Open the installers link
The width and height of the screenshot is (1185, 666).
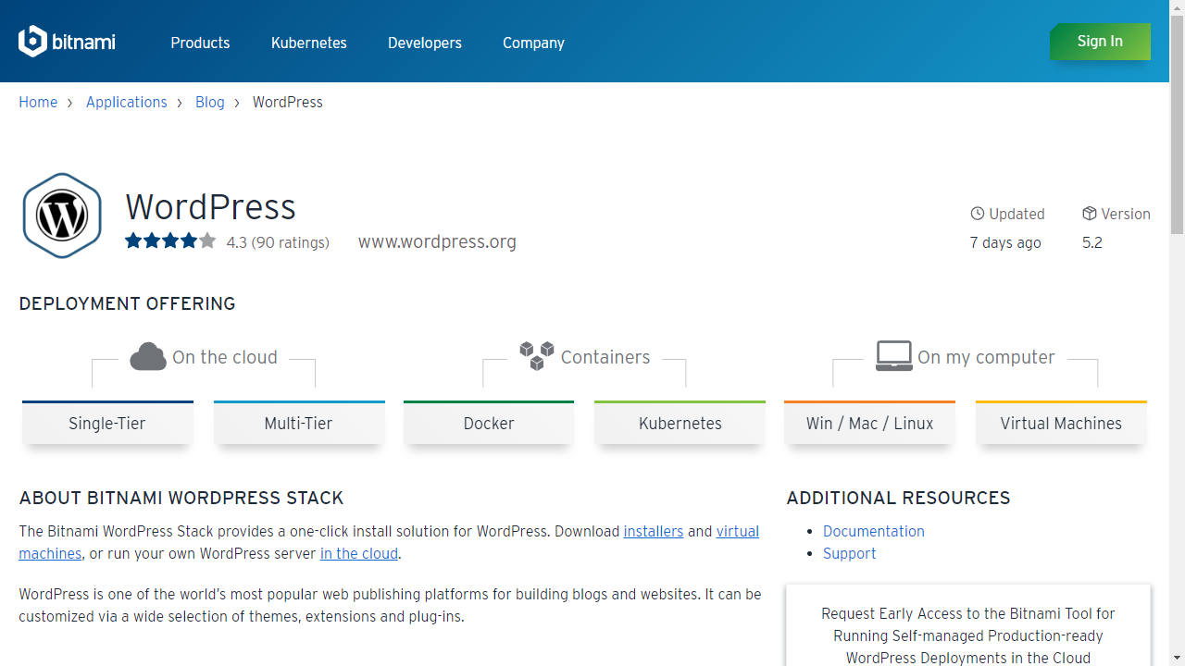(654, 531)
